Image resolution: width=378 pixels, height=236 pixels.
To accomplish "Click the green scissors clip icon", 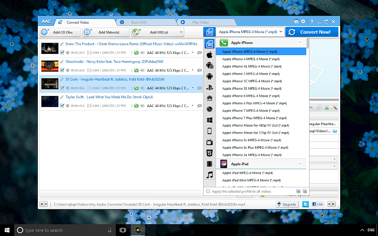I will pyautogui.click(x=327, y=107).
